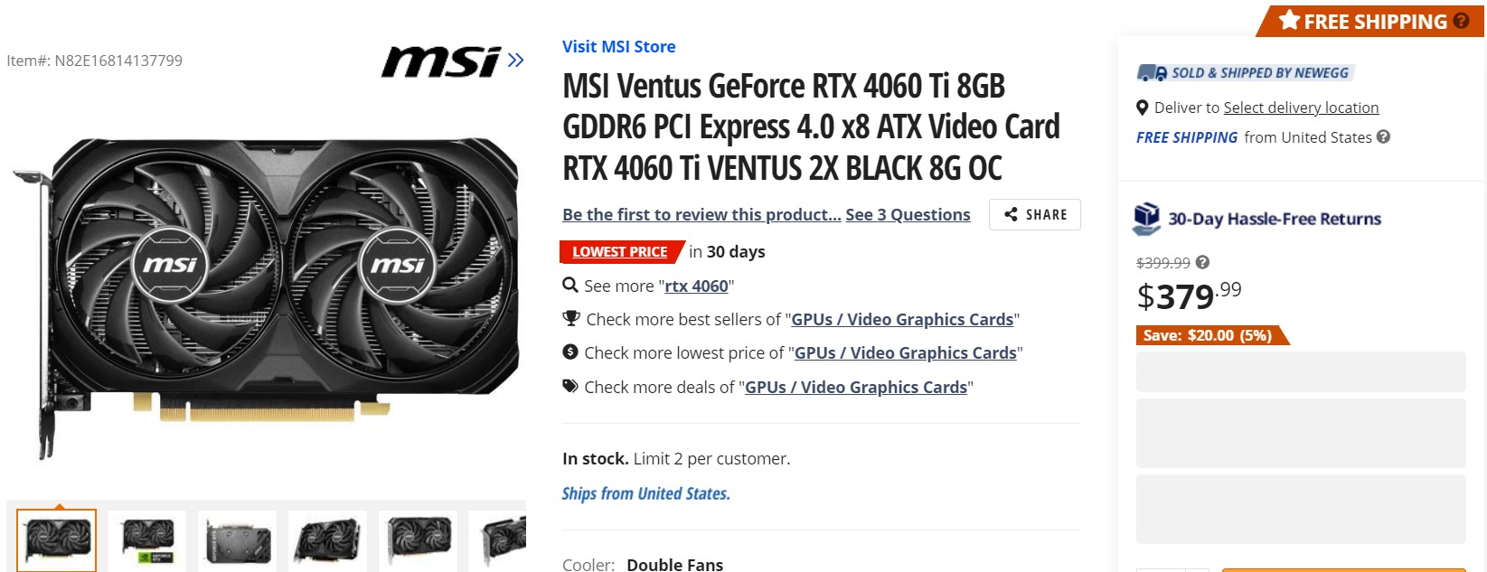Open the See 3 Questions link

click(908, 215)
